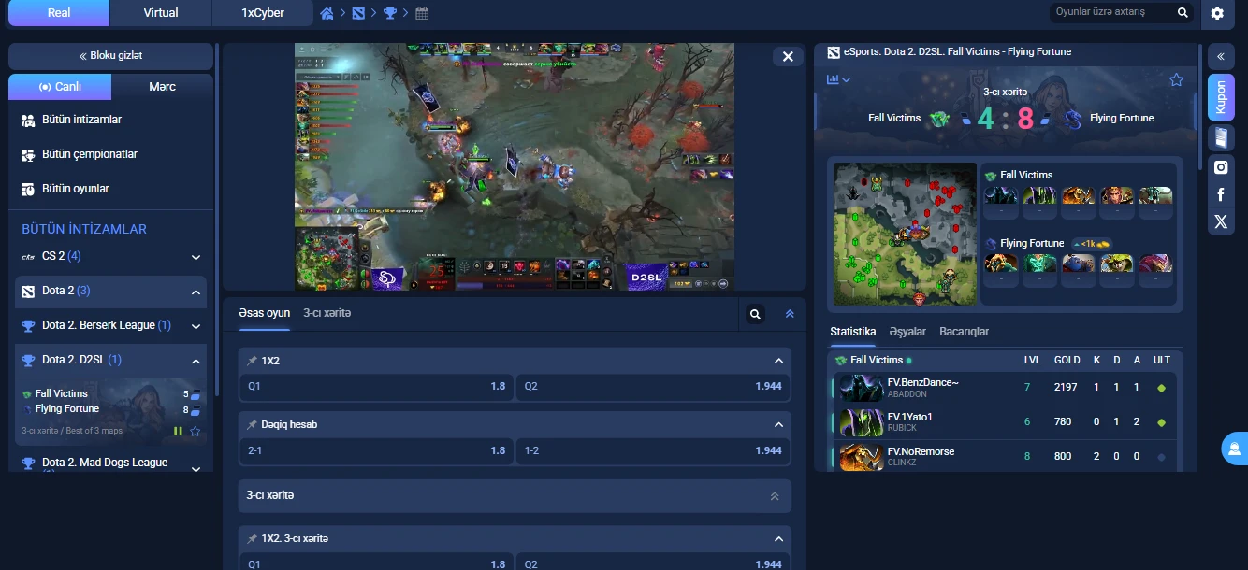Collapse all markets with double-chevron up icon
Image resolution: width=1248 pixels, height=570 pixels.
tap(790, 314)
